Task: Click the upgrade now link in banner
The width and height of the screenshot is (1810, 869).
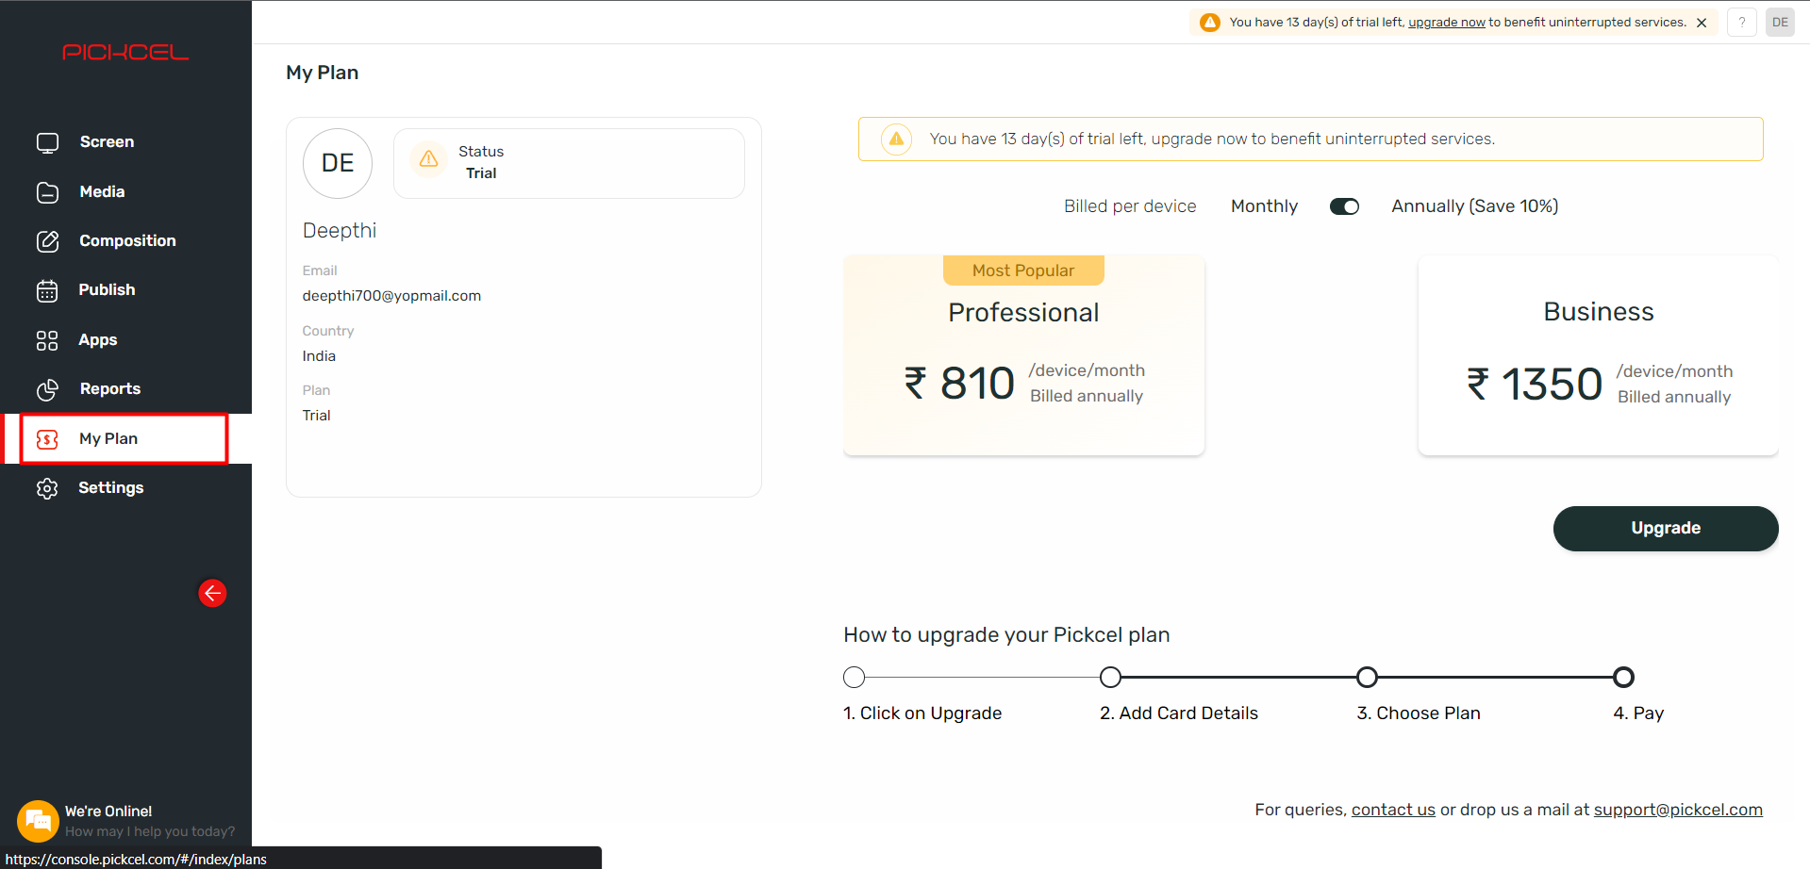Action: pos(1446,22)
